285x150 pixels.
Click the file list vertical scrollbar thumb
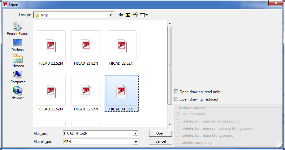(x=170, y=65)
